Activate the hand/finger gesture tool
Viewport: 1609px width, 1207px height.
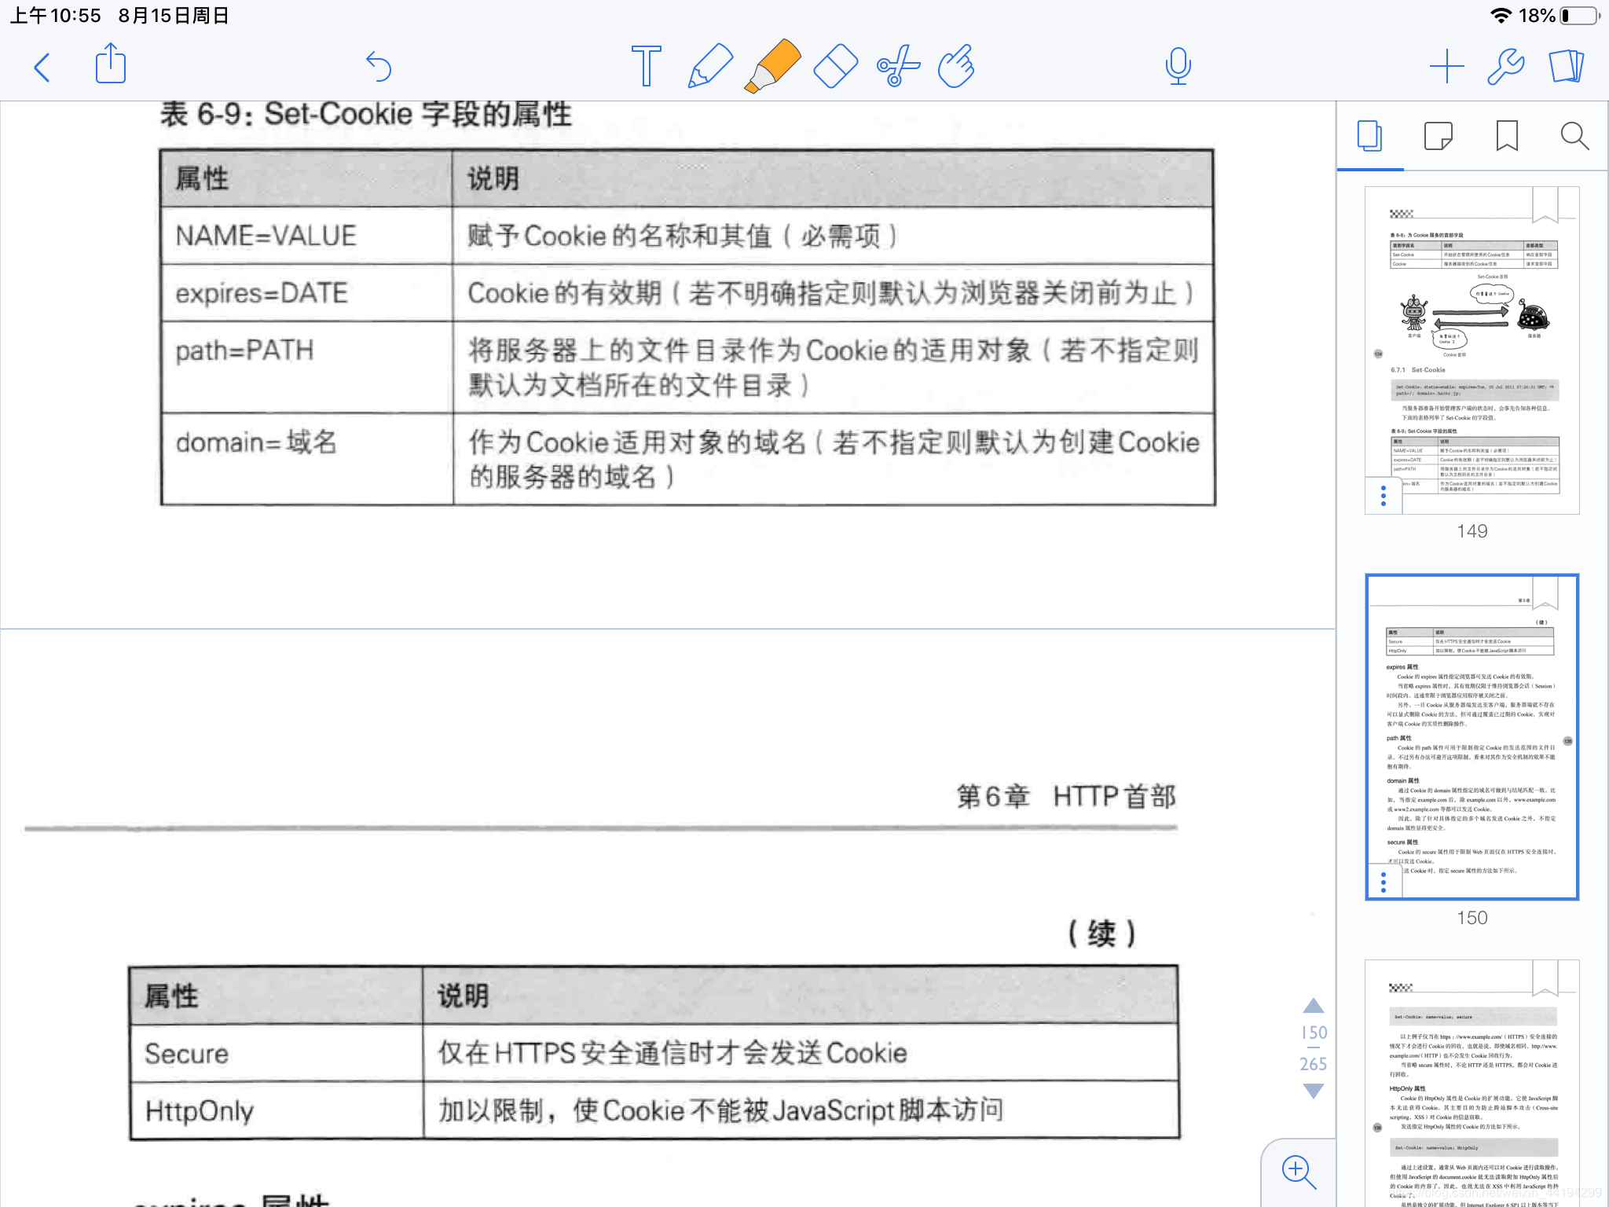pyautogui.click(x=957, y=66)
